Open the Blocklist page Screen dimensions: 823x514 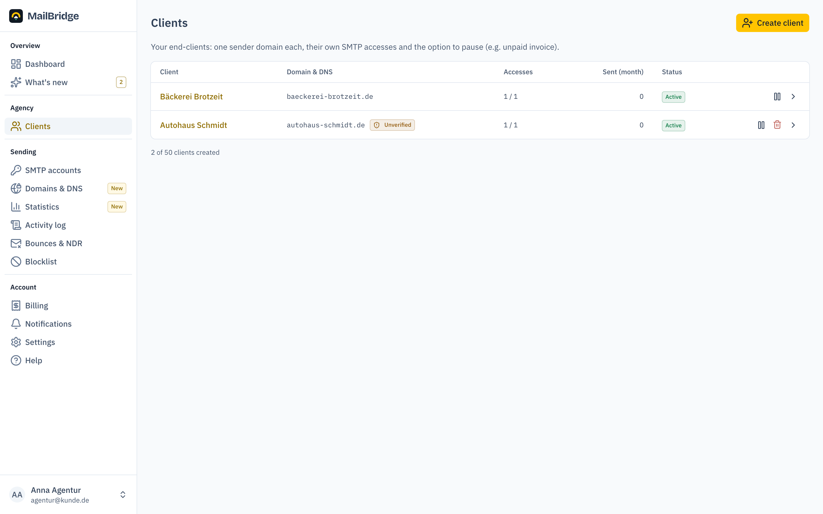click(x=68, y=261)
